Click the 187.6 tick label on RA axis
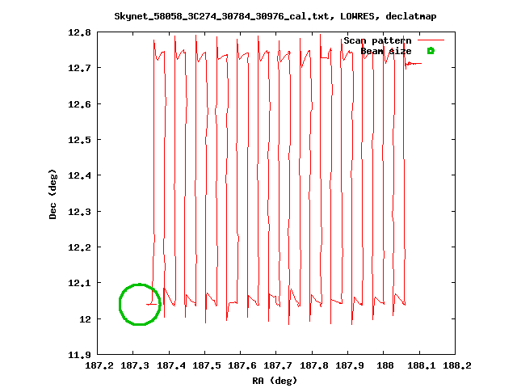 pos(242,365)
